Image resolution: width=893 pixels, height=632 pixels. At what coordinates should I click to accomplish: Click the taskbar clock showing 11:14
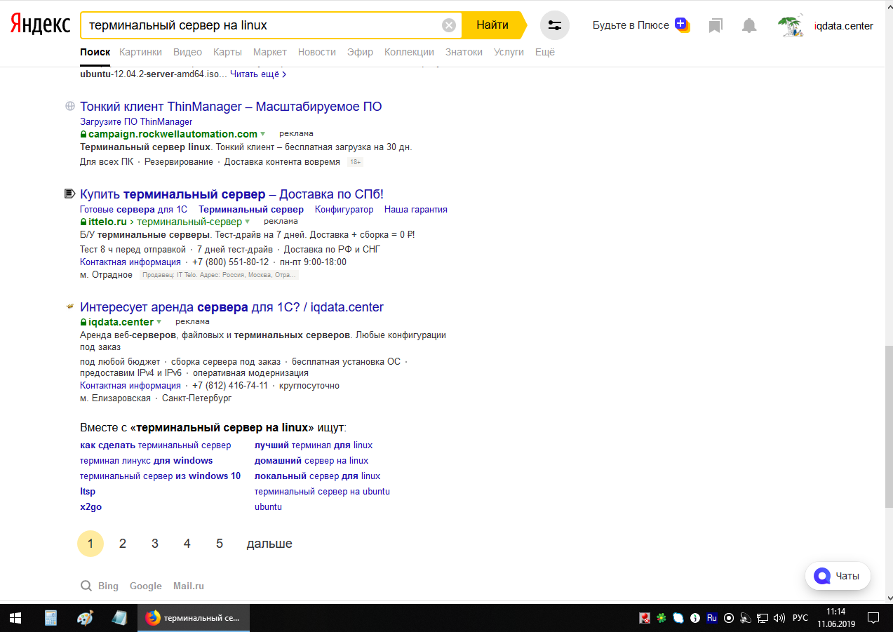pyautogui.click(x=836, y=618)
